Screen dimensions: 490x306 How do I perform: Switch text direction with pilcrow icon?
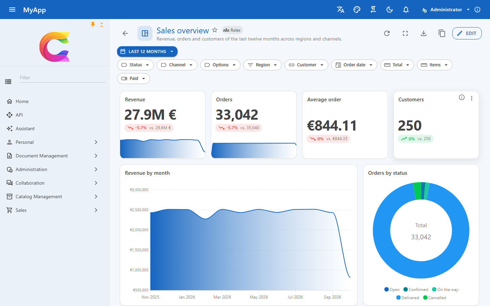click(x=373, y=10)
